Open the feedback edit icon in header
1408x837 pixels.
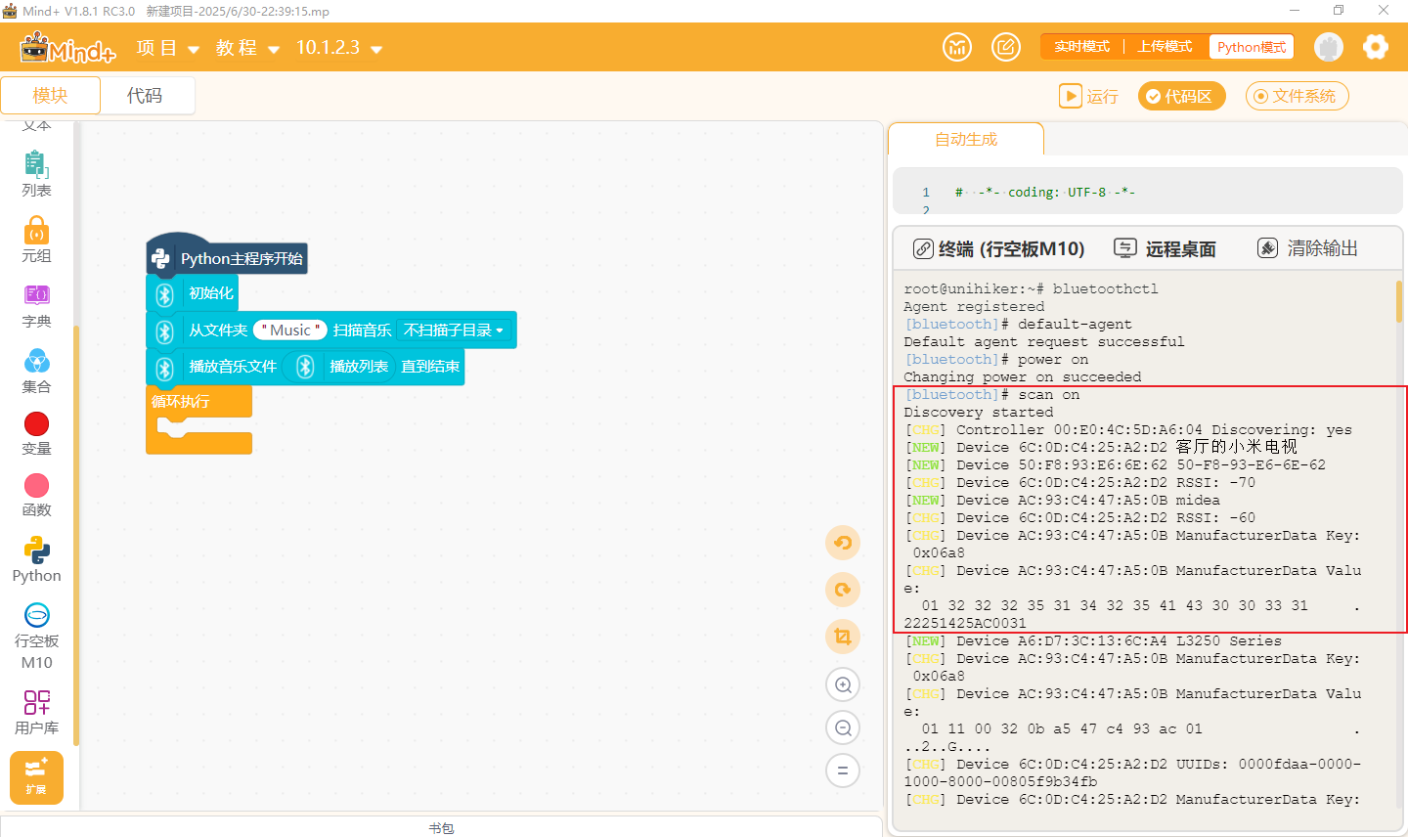(1006, 47)
